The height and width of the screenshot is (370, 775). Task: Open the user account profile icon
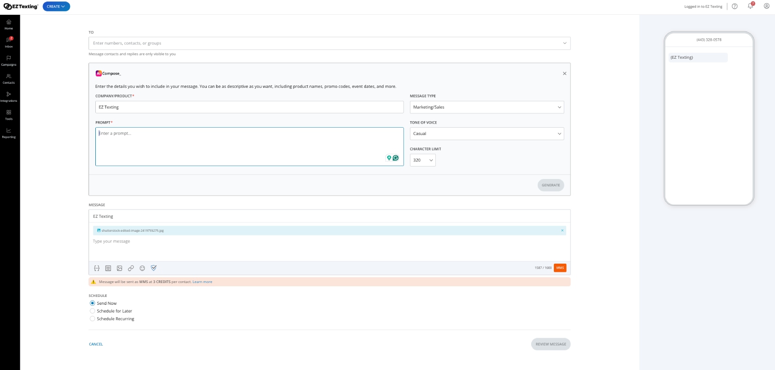(767, 6)
